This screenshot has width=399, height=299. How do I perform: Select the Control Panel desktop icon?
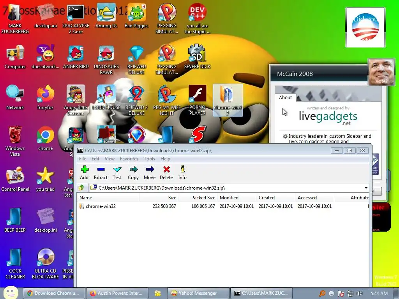15,179
